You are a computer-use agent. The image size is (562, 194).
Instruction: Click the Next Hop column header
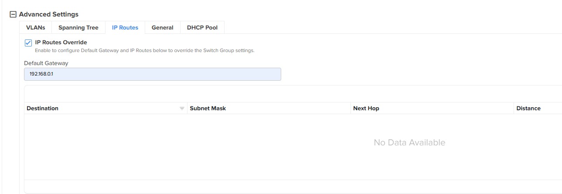(366, 108)
